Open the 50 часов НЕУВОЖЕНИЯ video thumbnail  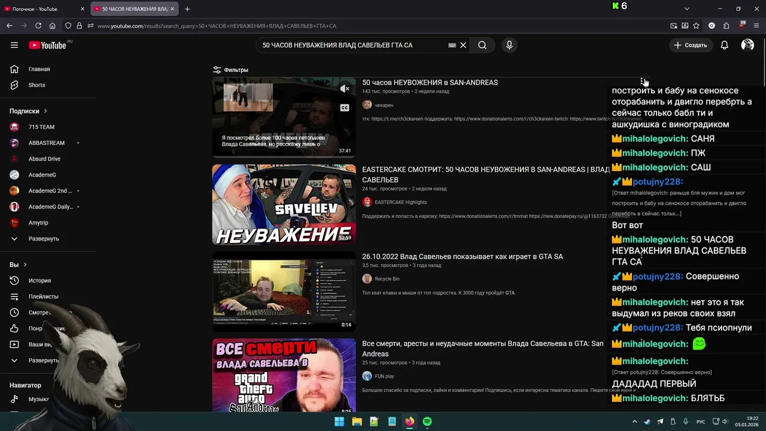tap(284, 117)
